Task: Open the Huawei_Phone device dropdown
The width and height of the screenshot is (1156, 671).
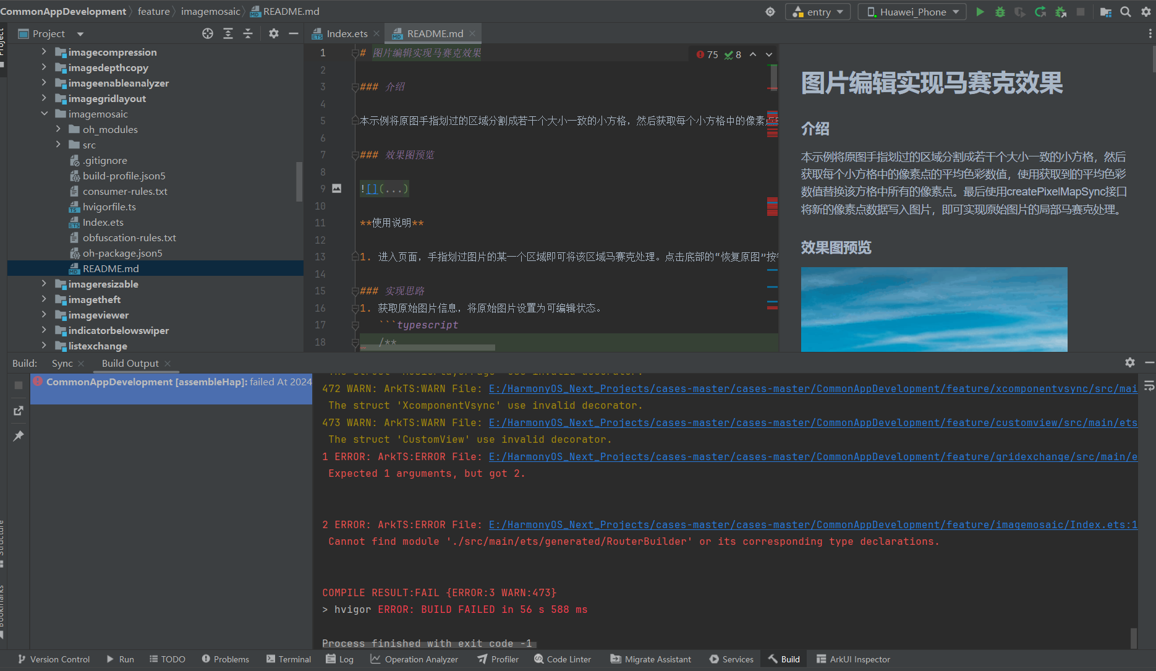Action: pyautogui.click(x=912, y=12)
